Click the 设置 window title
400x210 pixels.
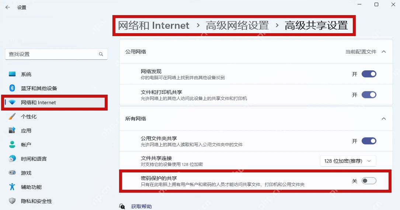22,8
